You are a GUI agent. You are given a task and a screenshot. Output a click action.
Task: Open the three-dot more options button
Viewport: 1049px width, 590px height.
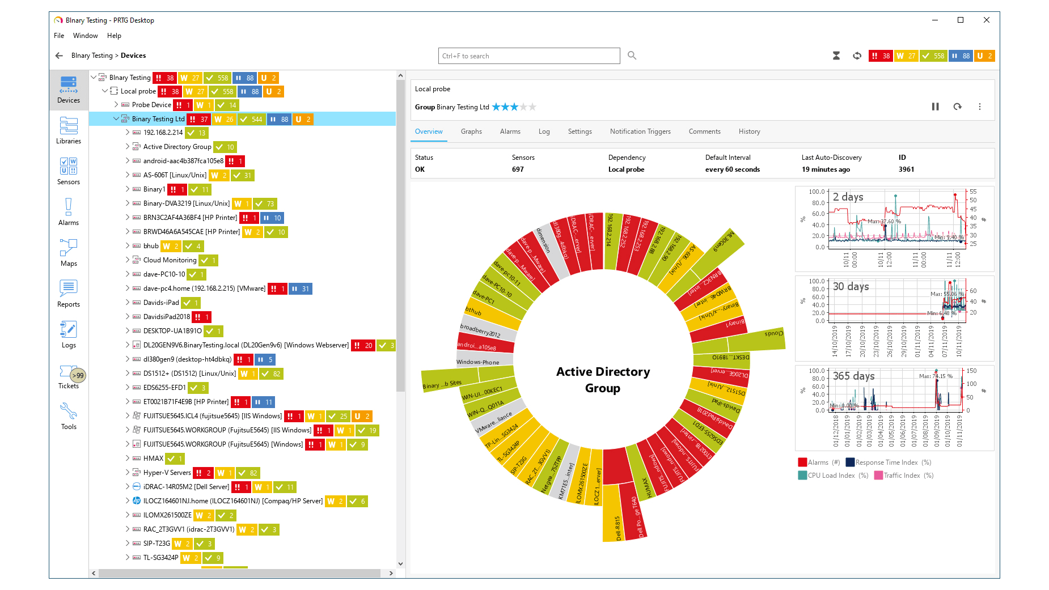(x=979, y=107)
